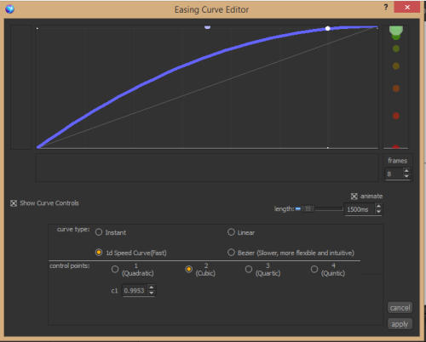This screenshot has width=426, height=342.
Task: Toggle the Show Curve Controls checkbox
Action: 14,203
